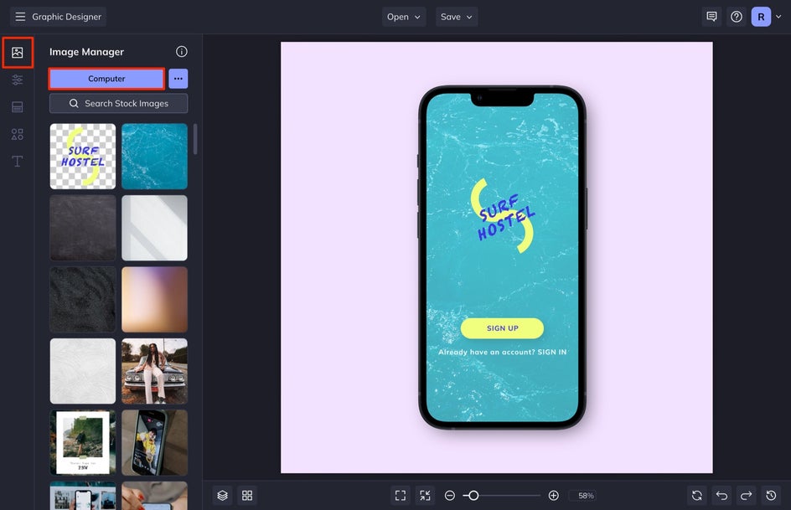
Task: Toggle the grid view icon
Action: [x=247, y=496]
